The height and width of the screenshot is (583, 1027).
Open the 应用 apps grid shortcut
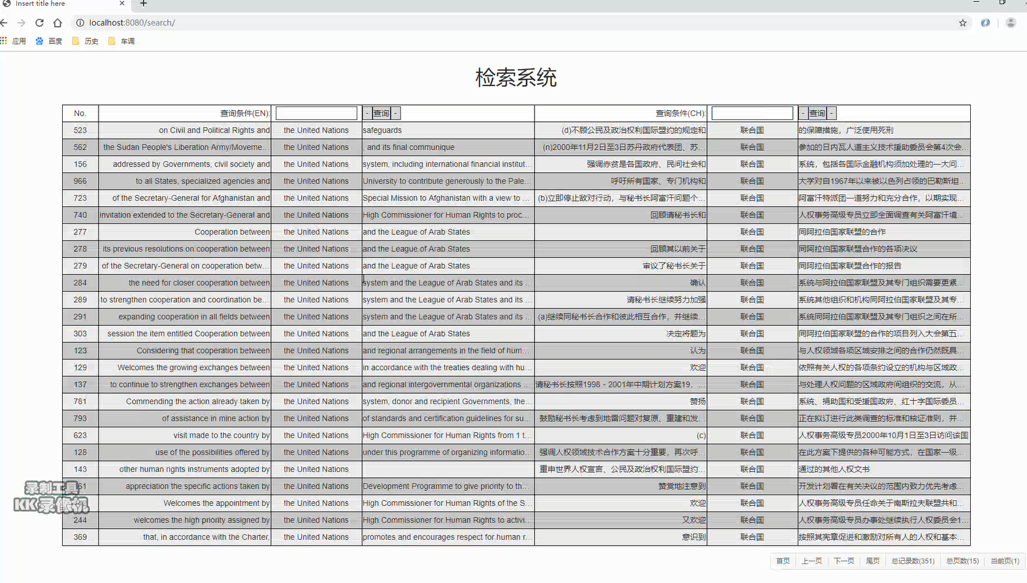pos(14,41)
